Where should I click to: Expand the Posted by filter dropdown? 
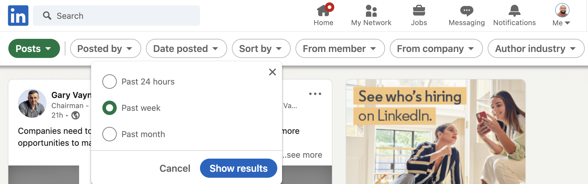tap(105, 48)
